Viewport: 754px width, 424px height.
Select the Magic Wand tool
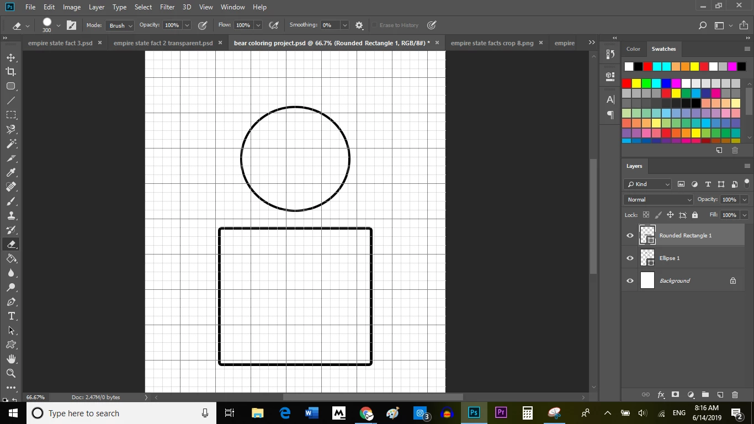click(x=11, y=144)
